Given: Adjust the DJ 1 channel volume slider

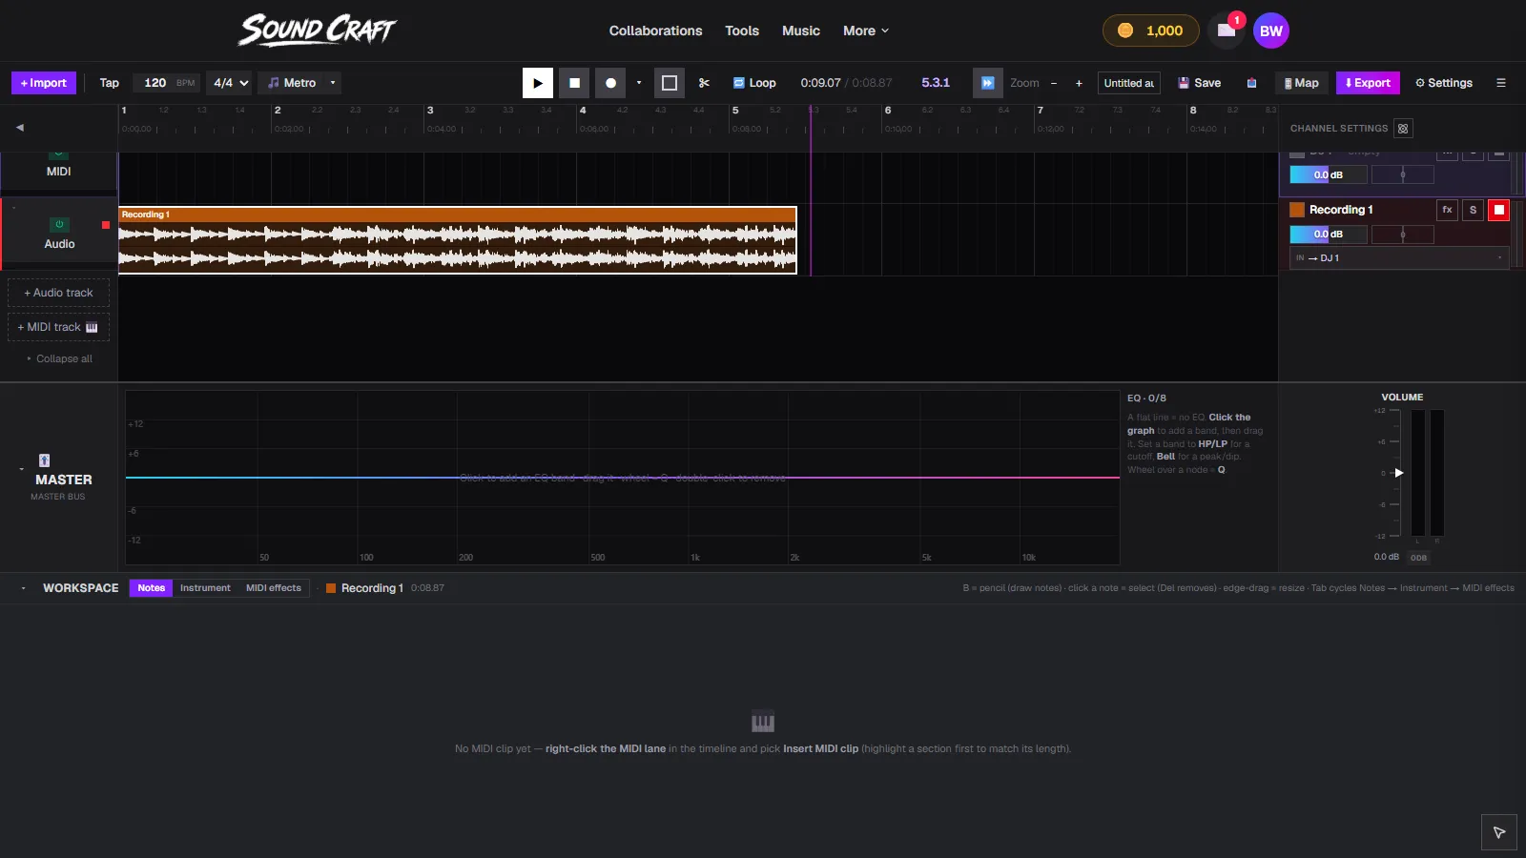Looking at the screenshot, I should (1329, 174).
